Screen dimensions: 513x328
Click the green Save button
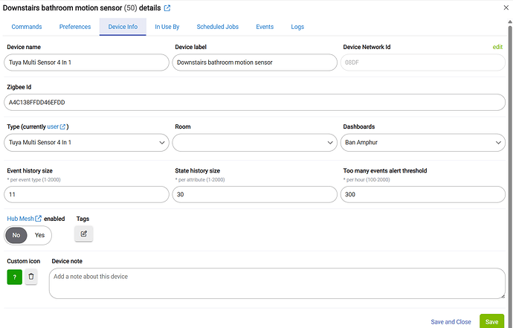point(491,321)
